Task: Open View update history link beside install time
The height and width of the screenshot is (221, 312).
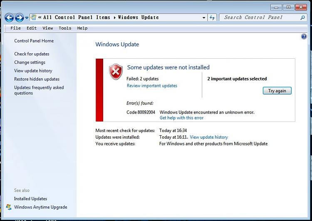Action: 209,137
